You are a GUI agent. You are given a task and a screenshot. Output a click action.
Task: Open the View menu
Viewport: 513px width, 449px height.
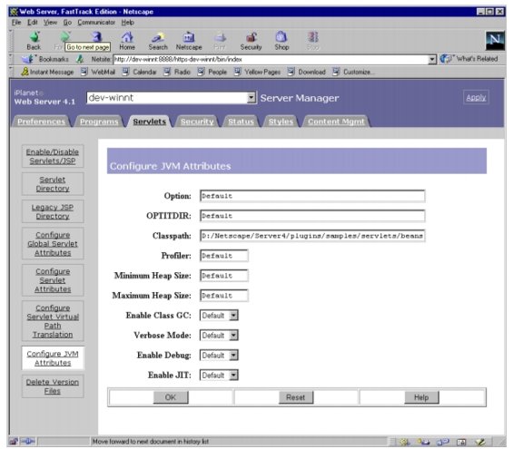[50, 22]
